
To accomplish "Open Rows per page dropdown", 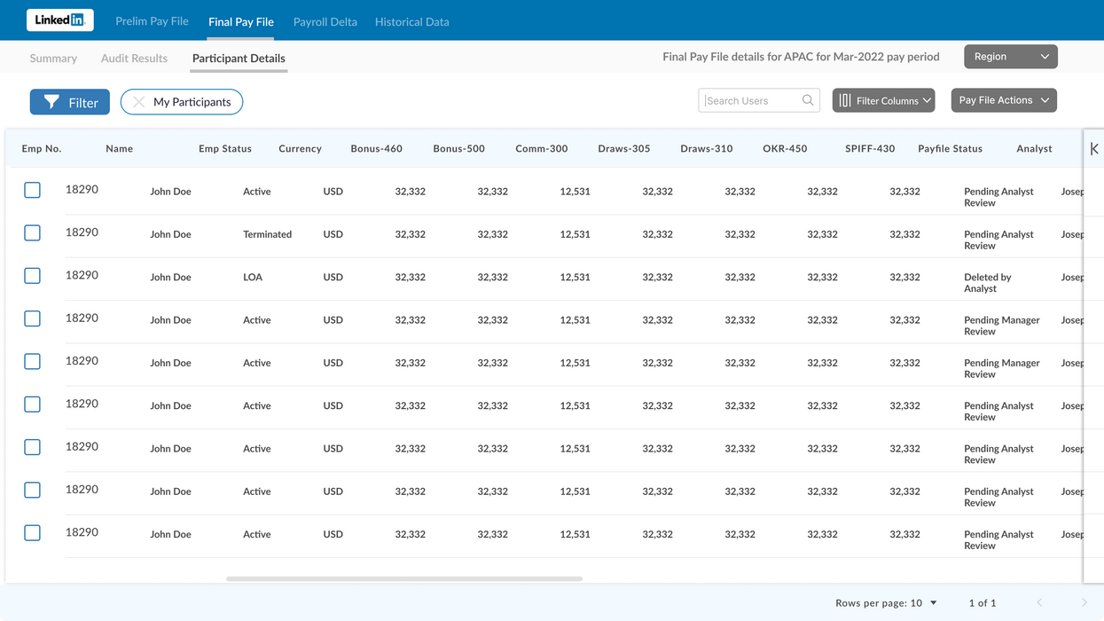I will (x=887, y=602).
